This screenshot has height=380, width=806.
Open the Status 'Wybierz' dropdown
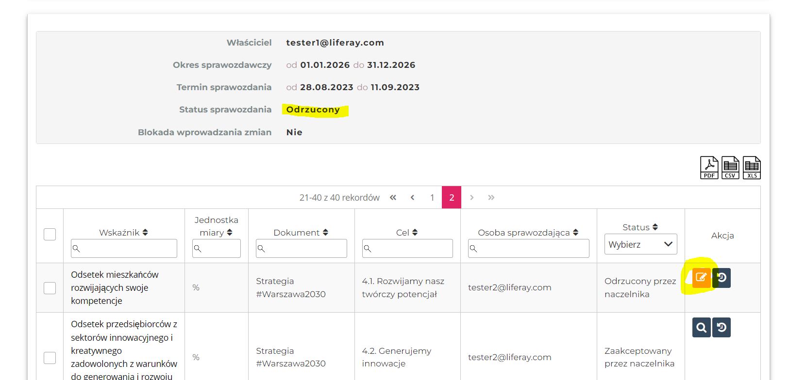click(640, 244)
